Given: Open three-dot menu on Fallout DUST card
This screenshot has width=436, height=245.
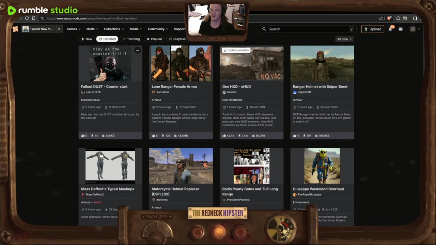Looking at the screenshot, I should tap(137, 50).
